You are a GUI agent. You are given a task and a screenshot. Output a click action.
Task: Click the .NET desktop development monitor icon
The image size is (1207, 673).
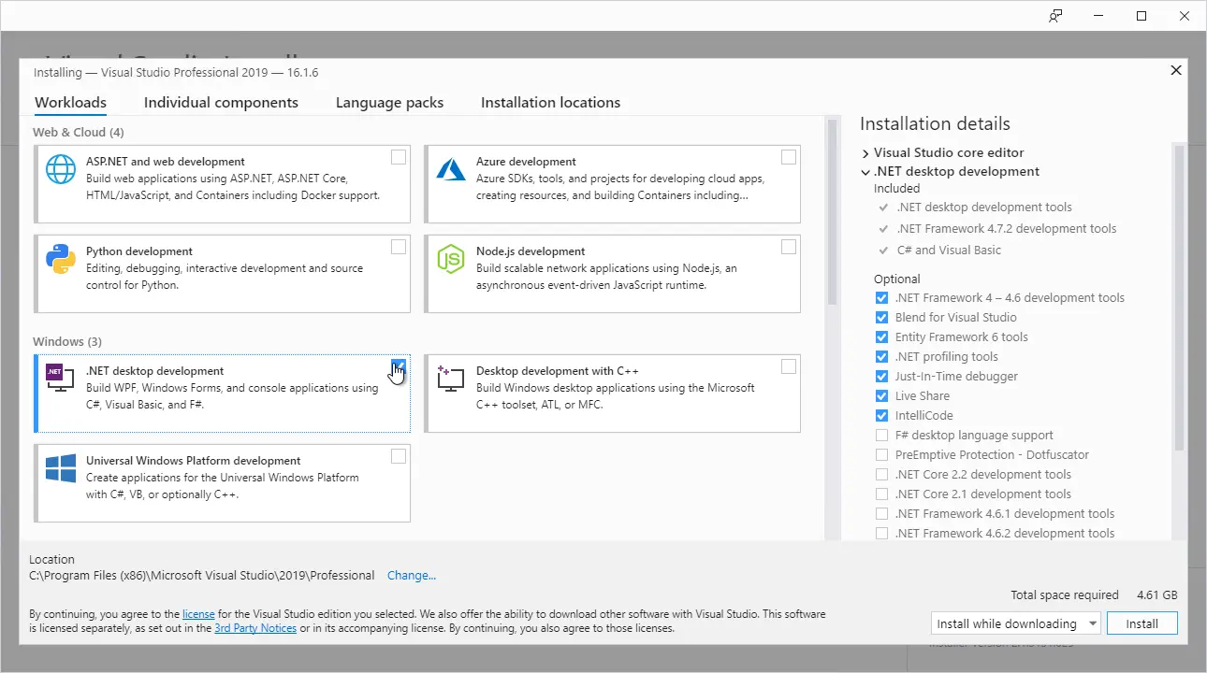[61, 378]
